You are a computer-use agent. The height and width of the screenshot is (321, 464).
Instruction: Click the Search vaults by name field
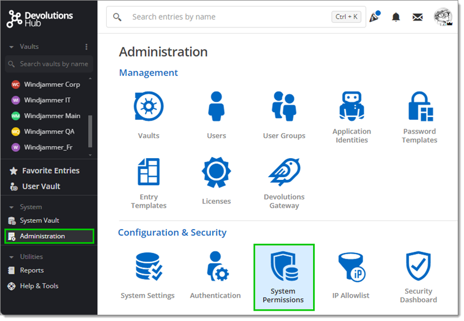[x=49, y=64]
